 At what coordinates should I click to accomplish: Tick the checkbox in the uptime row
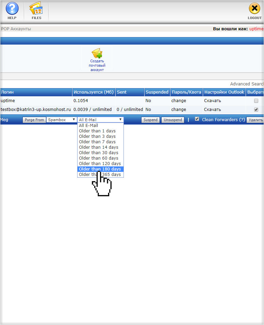click(256, 101)
